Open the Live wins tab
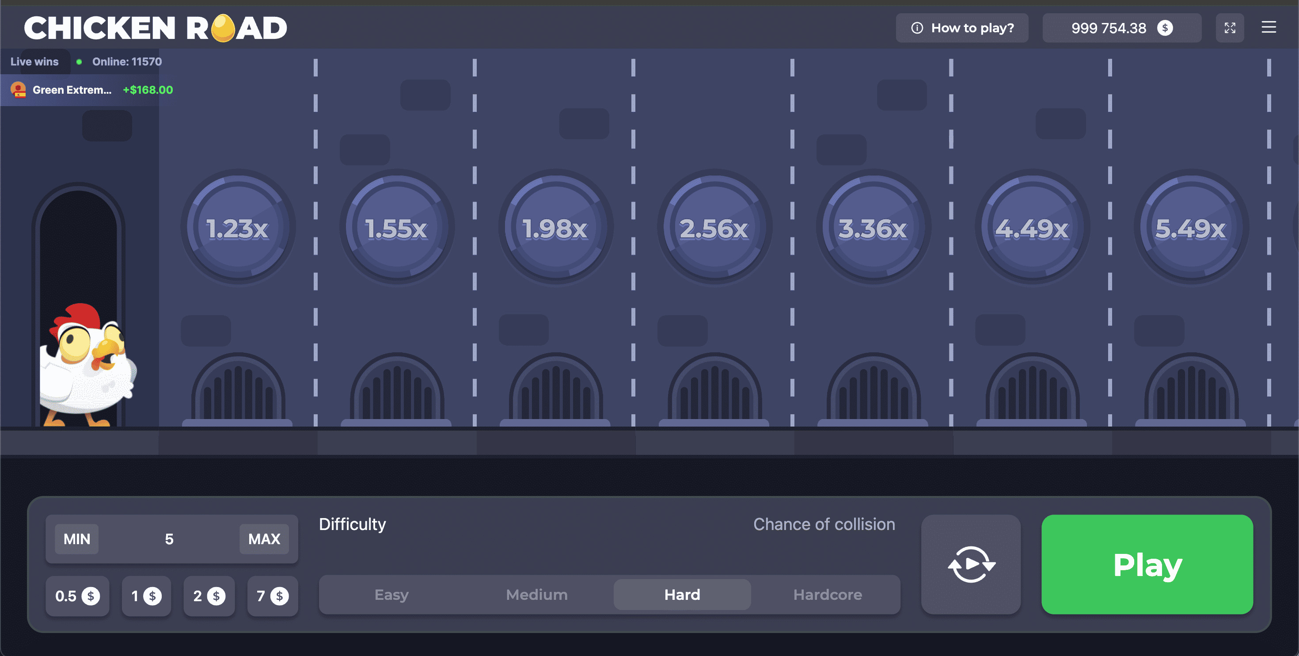1299x656 pixels. [x=34, y=61]
